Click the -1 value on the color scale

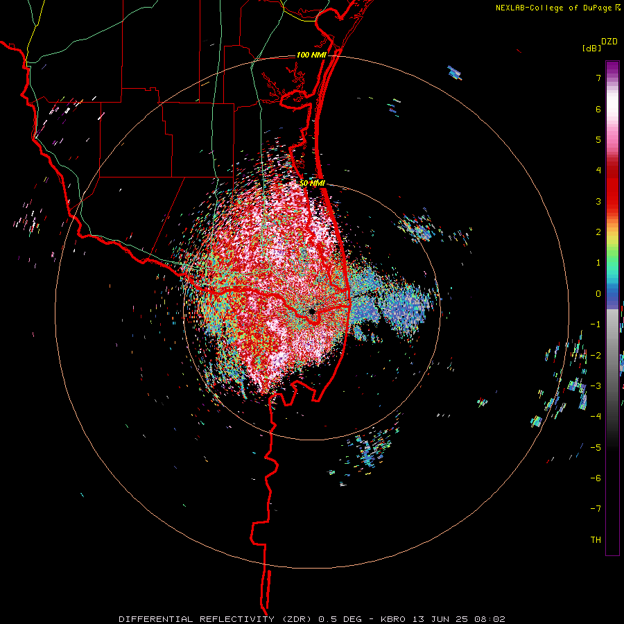click(596, 324)
